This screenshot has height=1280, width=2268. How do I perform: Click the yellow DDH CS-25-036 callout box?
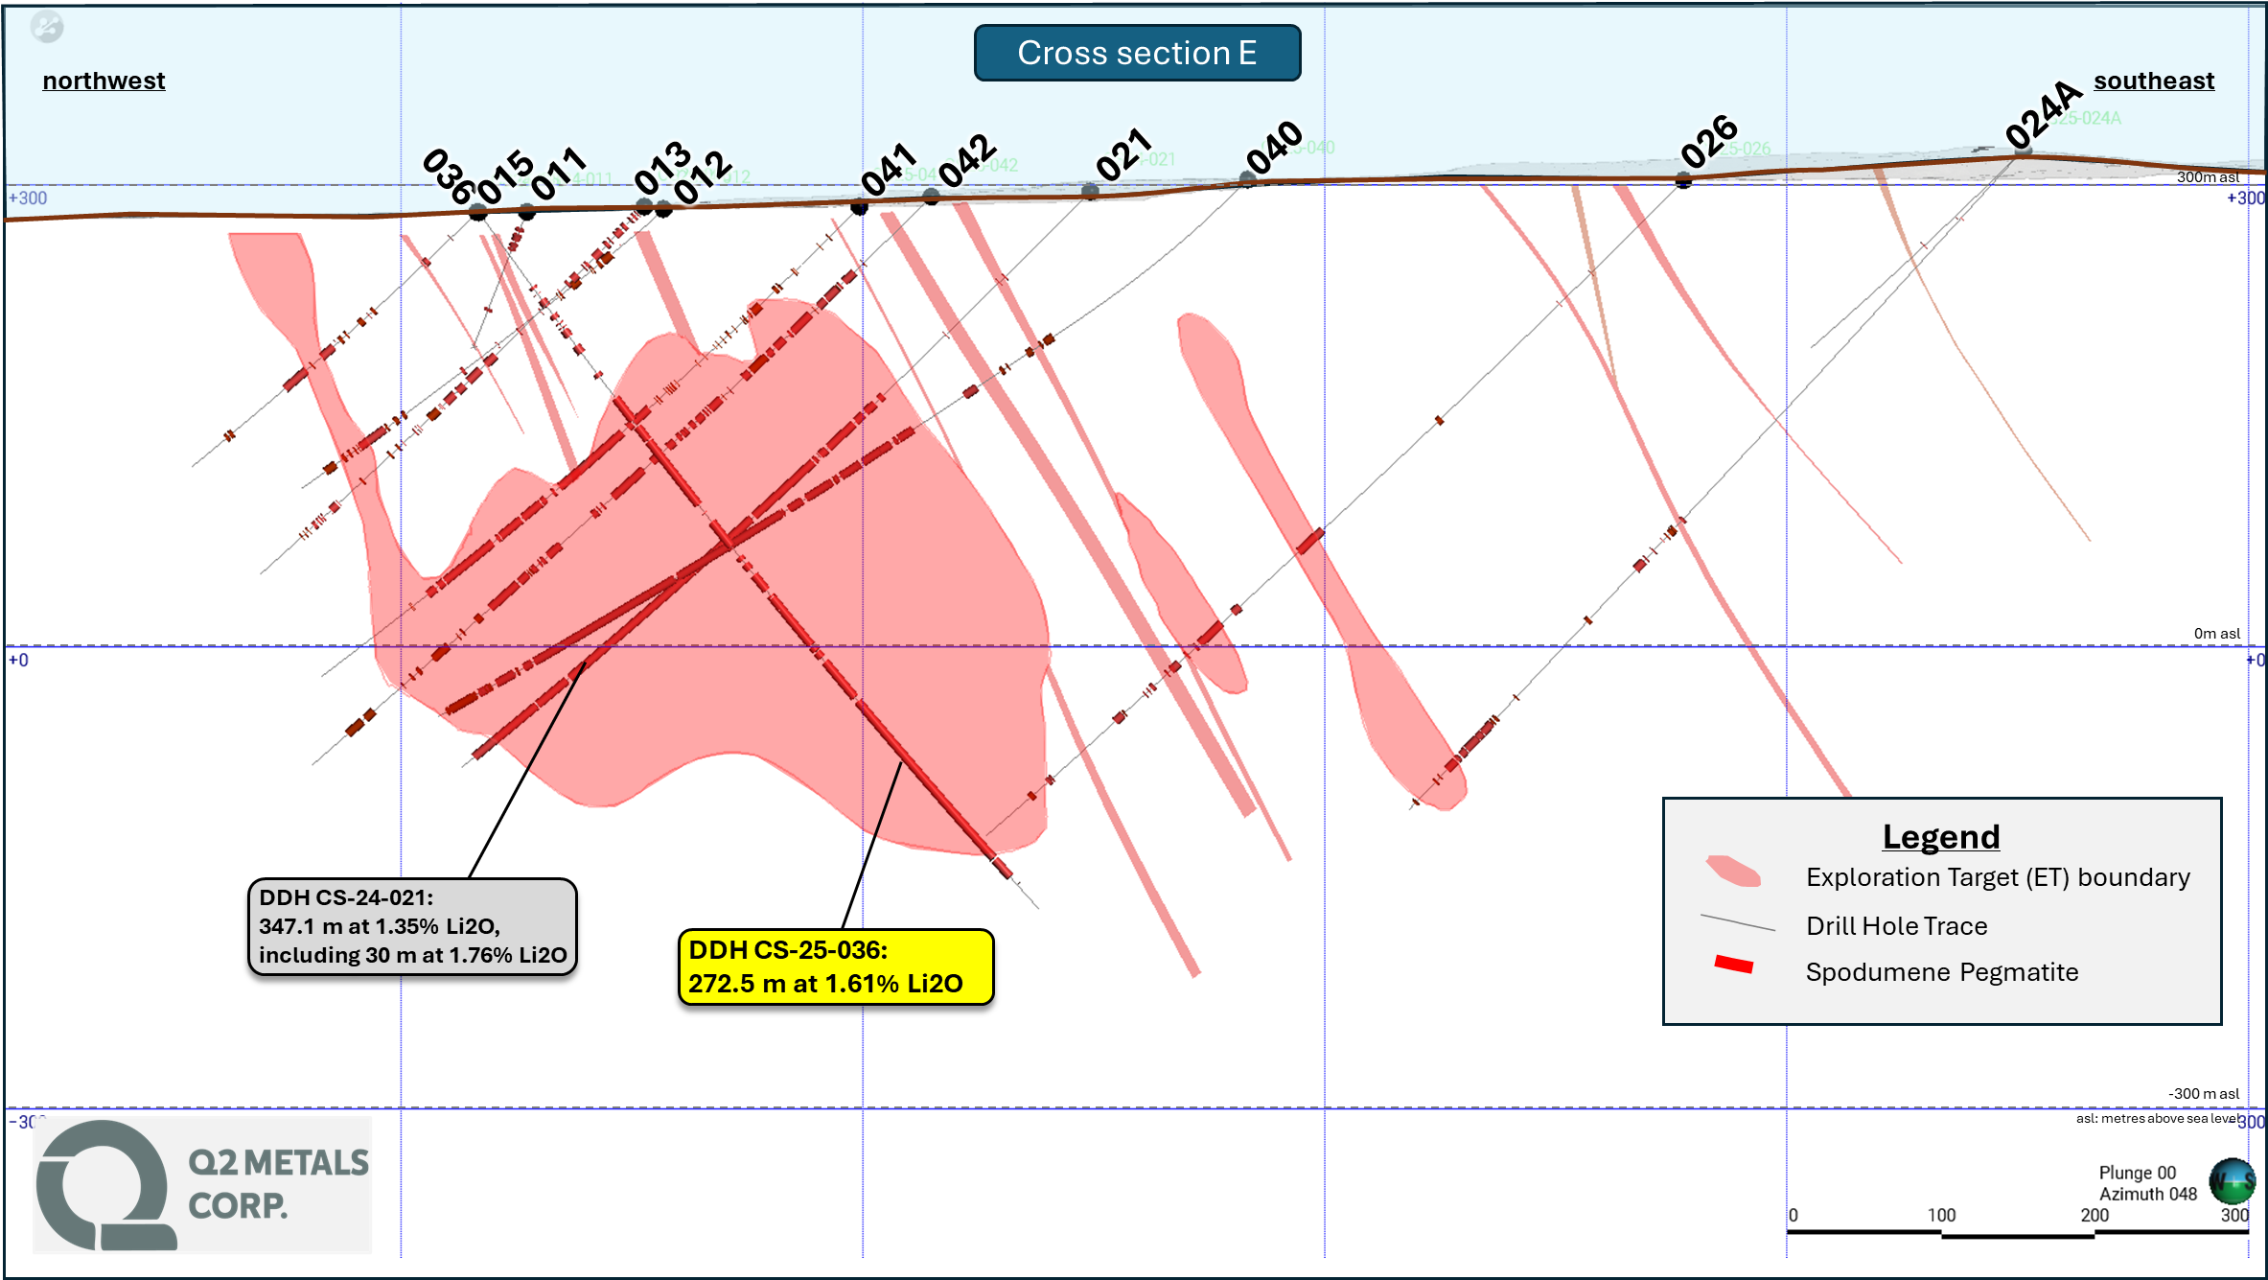[x=835, y=966]
